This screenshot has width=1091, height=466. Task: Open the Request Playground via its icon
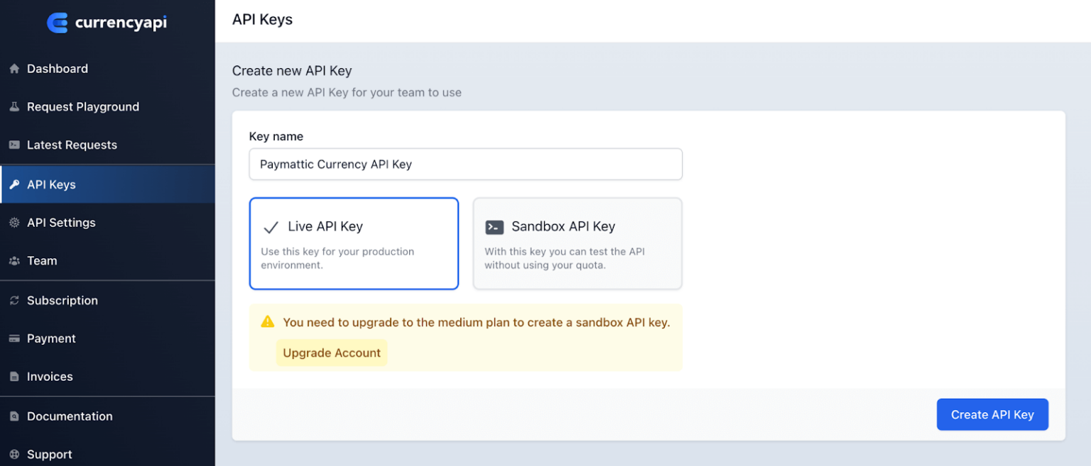pyautogui.click(x=14, y=106)
